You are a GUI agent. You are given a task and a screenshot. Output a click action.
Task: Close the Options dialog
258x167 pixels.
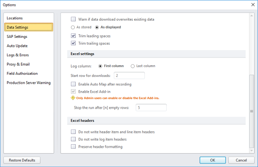point(253,5)
